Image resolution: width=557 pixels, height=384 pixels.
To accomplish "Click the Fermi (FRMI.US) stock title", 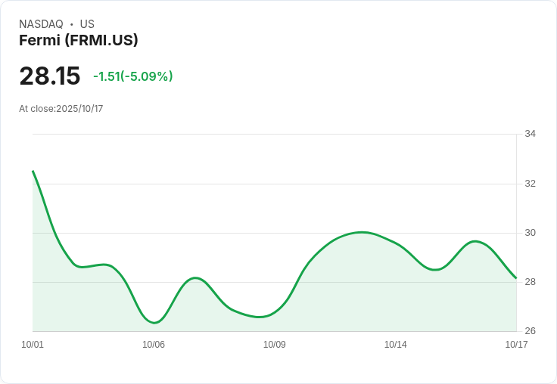I will pos(78,41).
